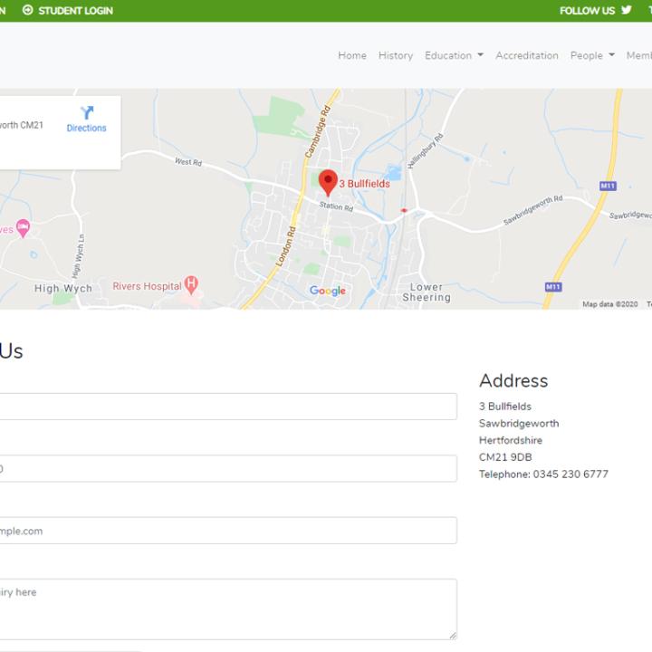Select the red 3 Bullfields map pin
Screen dimensions: 652x652
328,181
